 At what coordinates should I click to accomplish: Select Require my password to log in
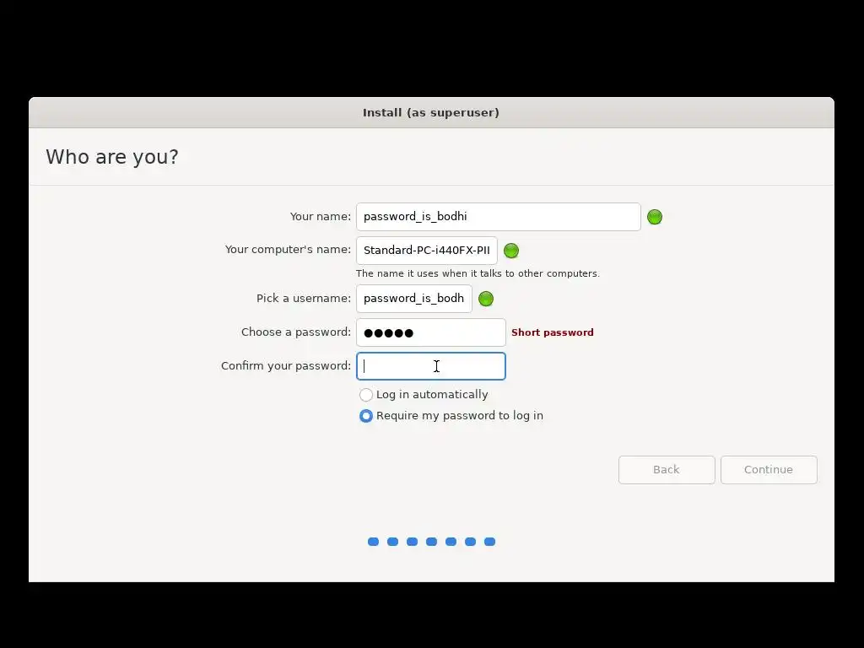(451, 415)
